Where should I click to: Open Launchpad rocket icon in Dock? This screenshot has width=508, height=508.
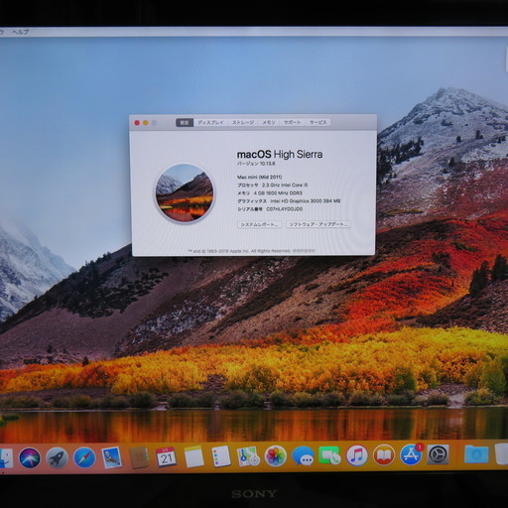(x=57, y=458)
